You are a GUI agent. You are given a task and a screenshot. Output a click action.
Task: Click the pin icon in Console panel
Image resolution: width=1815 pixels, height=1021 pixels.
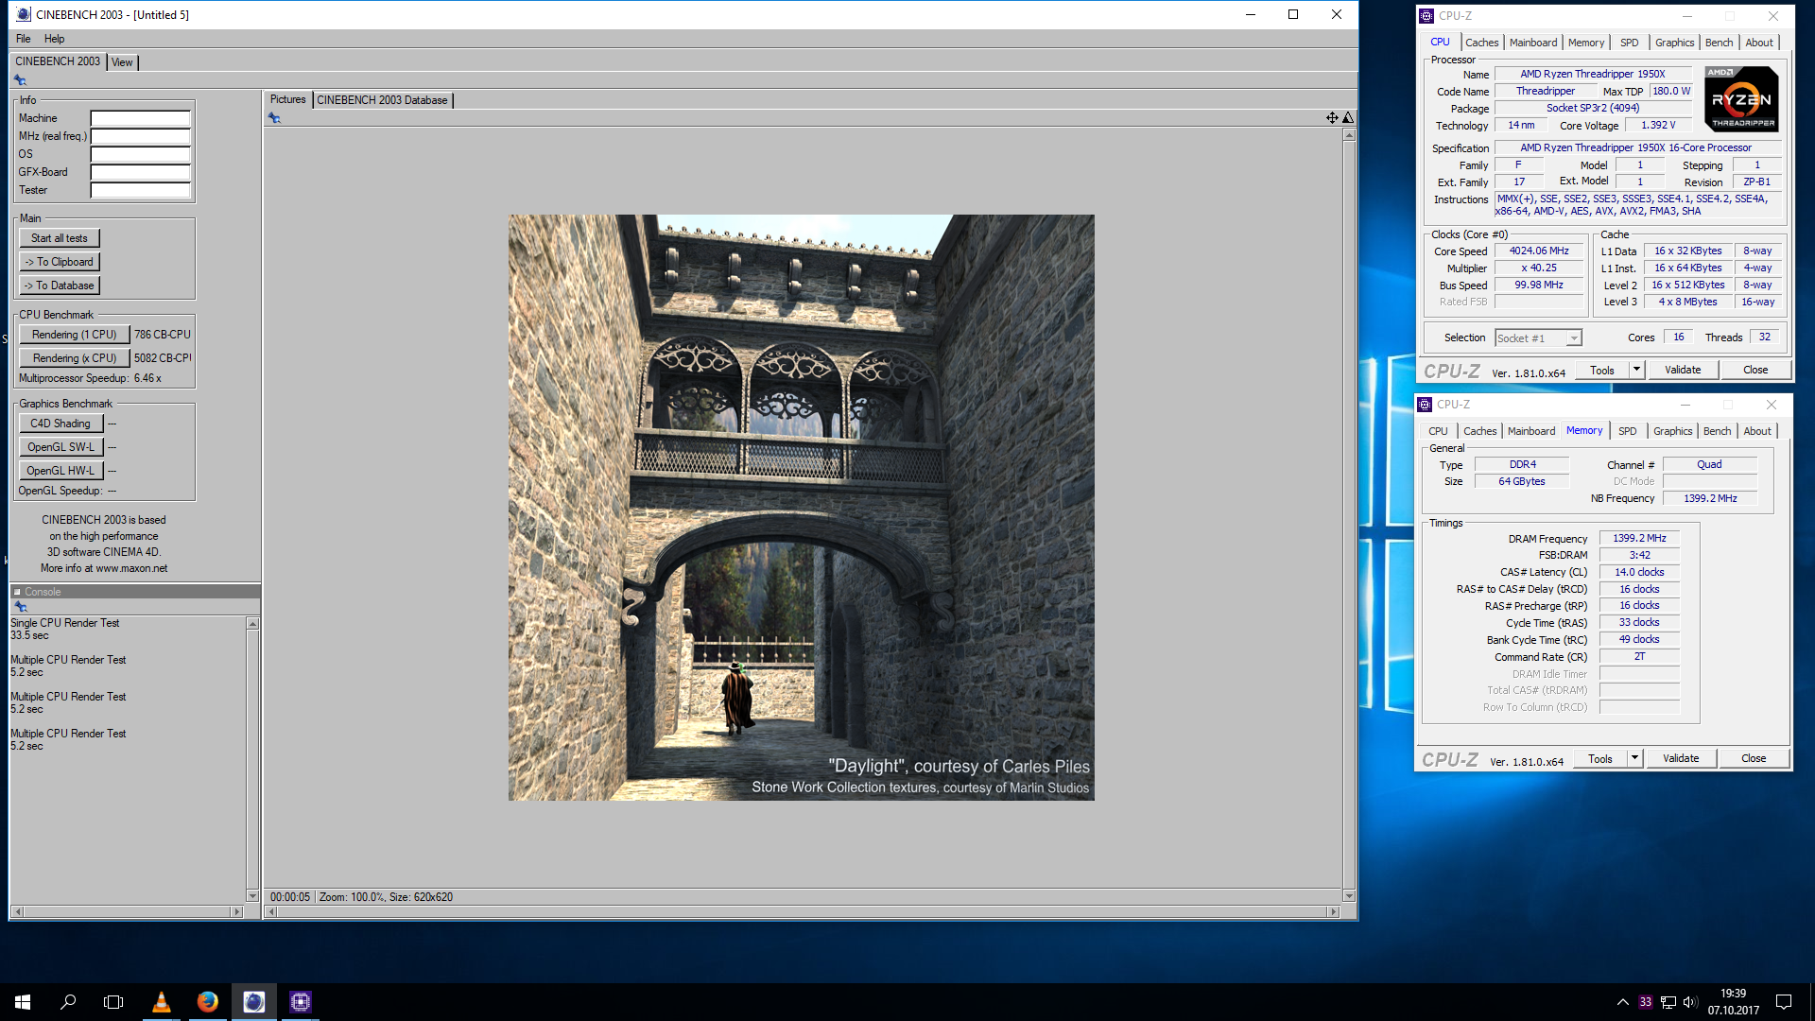tap(21, 607)
